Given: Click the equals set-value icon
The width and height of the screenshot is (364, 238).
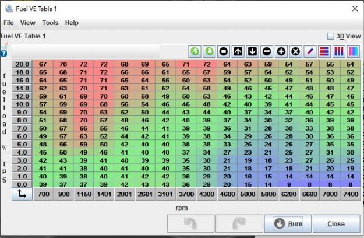Looking at the screenshot, I should pos(224,51).
